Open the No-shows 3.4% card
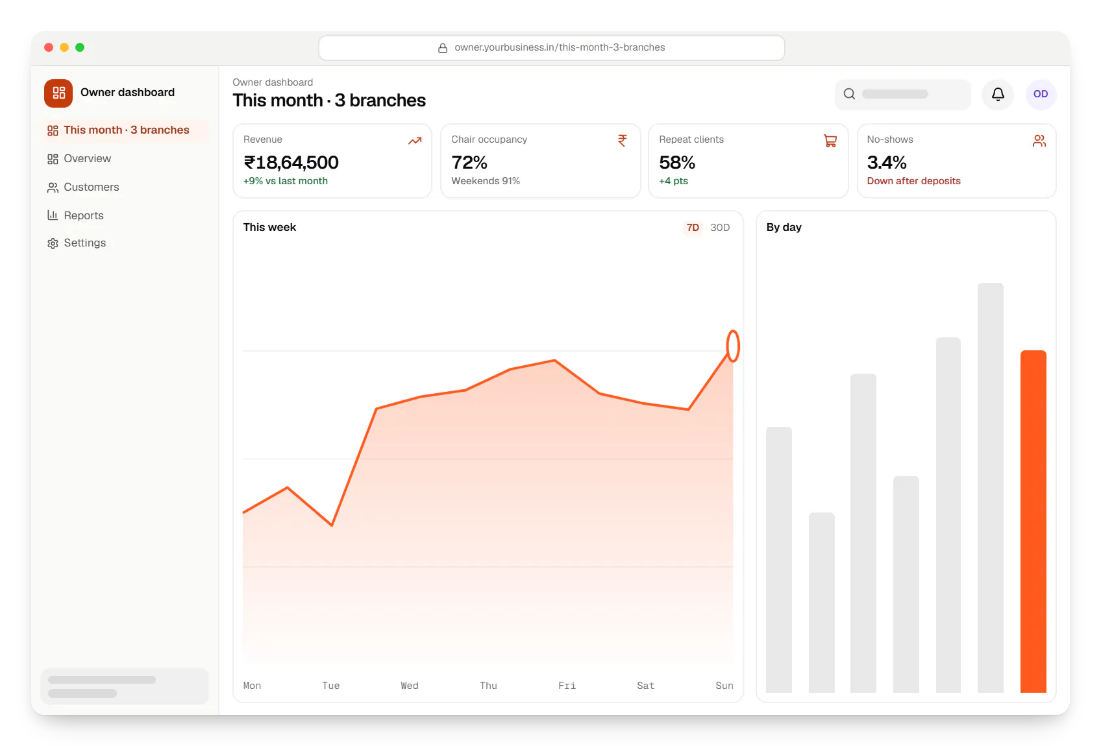The height and width of the screenshot is (746, 1101). point(956,161)
